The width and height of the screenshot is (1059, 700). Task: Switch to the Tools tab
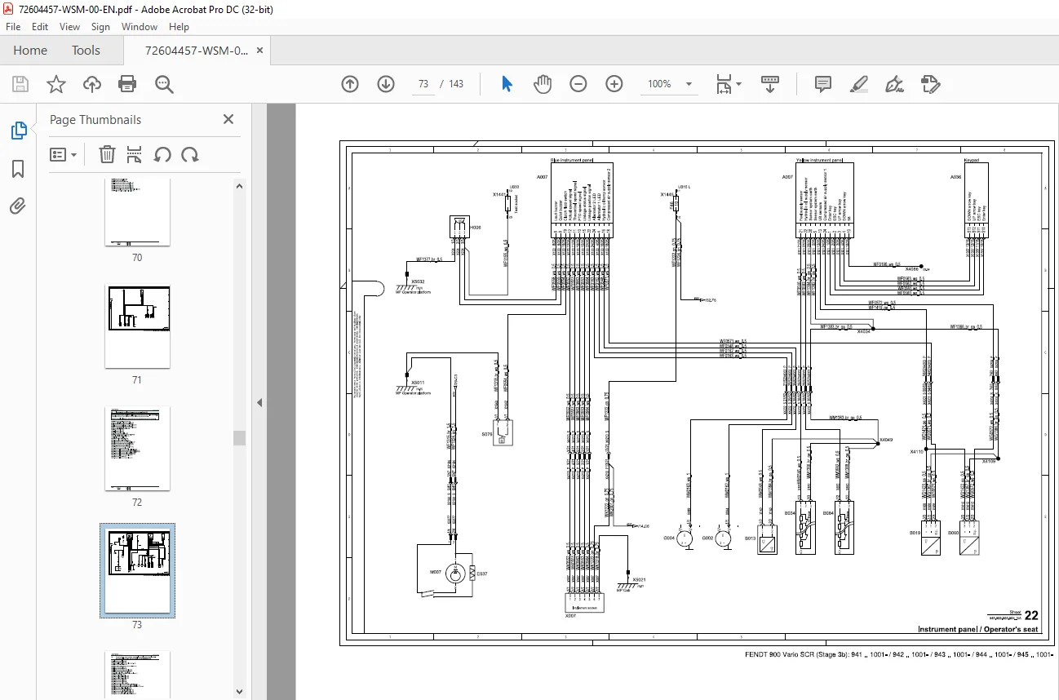[x=86, y=51]
